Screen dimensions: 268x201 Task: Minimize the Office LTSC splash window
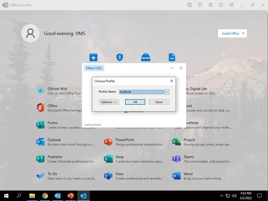pyautogui.click(x=172, y=68)
